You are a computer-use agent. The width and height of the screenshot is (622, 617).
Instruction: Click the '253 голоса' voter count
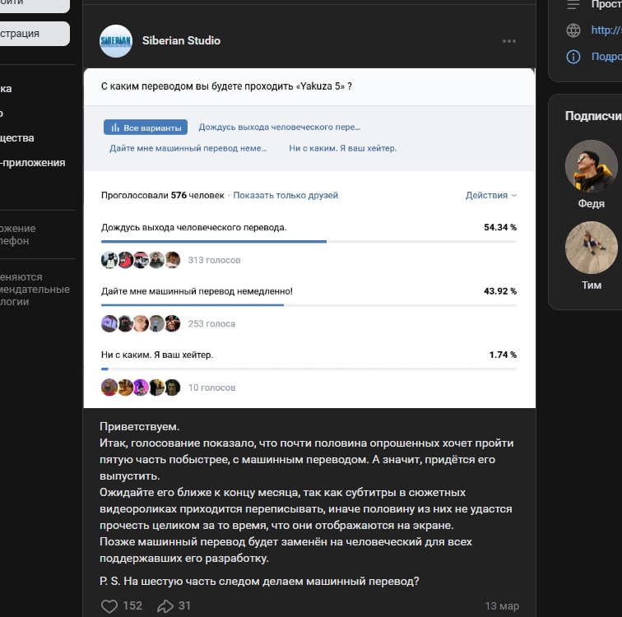pyautogui.click(x=211, y=323)
